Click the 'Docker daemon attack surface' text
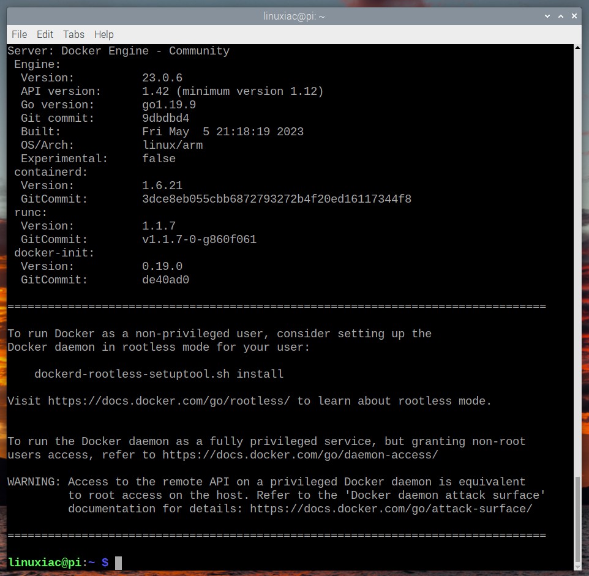Viewport: 589px width, 576px height. 445,495
